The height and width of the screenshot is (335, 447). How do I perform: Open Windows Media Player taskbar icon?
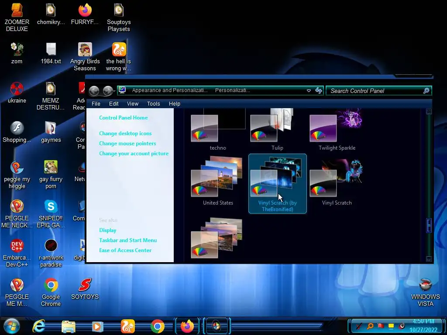[97, 326]
